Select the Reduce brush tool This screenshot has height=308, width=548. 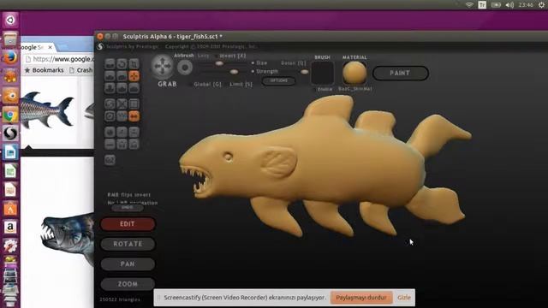110,104
